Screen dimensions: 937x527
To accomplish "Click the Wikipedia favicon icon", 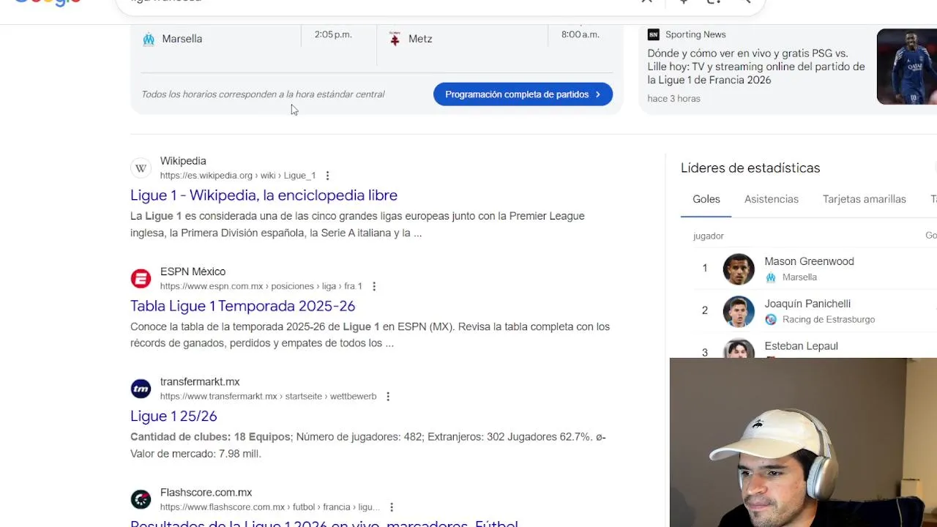I will pyautogui.click(x=141, y=168).
